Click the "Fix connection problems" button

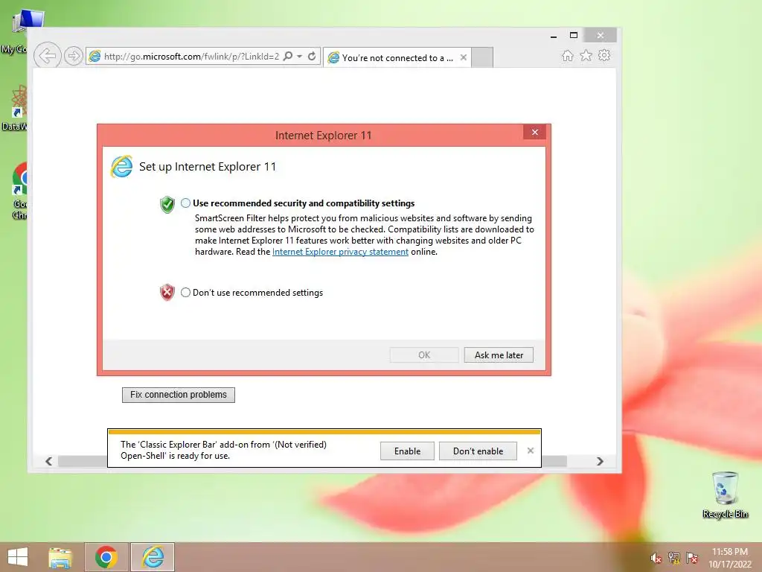click(179, 395)
